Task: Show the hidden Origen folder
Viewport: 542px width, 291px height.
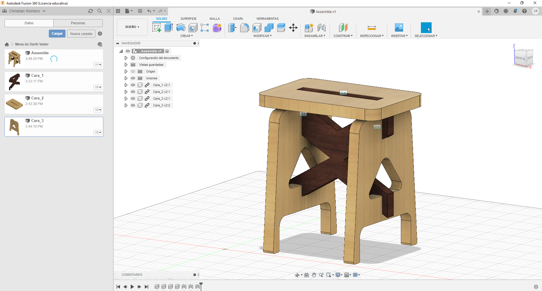Action: (133, 71)
